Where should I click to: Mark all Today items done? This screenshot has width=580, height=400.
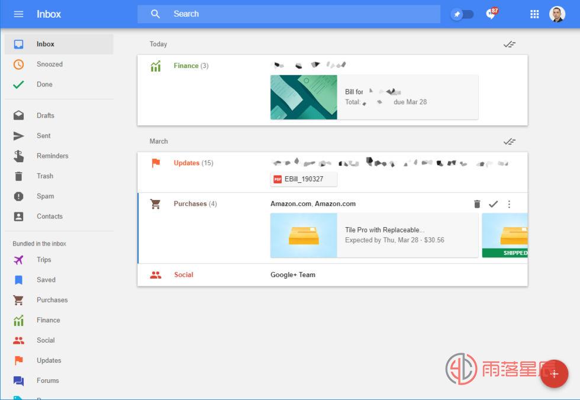click(x=510, y=44)
